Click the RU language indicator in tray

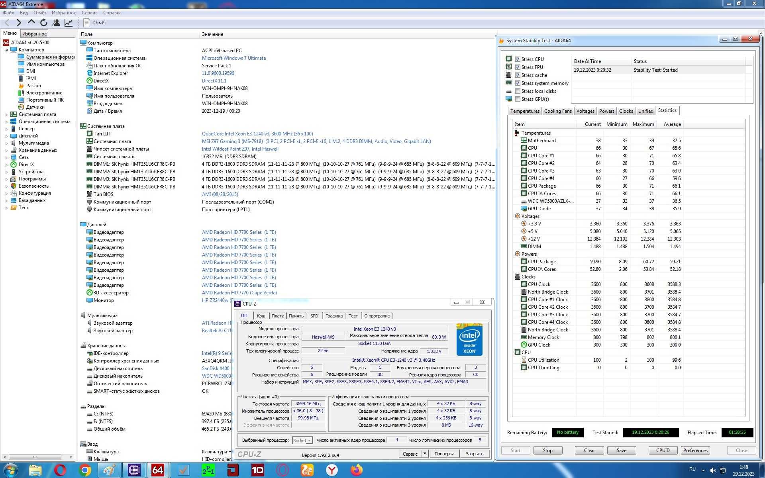(692, 470)
